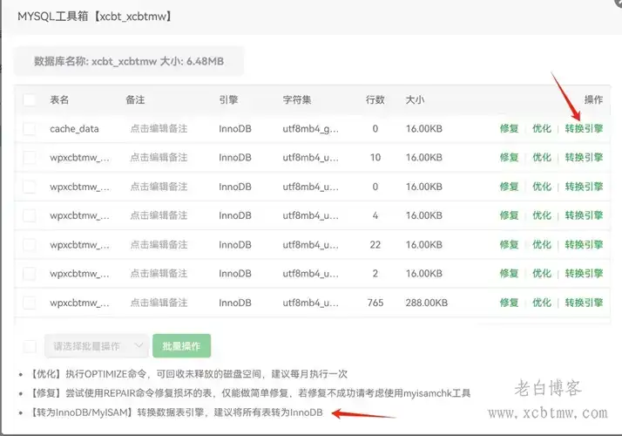Select checkbox of the 765-row table
The height and width of the screenshot is (436, 622).
(x=30, y=303)
